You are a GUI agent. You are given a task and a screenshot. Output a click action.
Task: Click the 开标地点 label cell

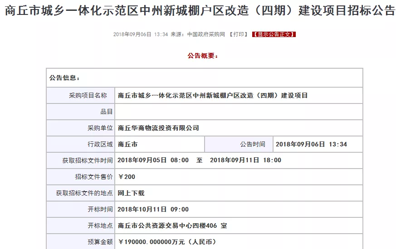(81, 226)
